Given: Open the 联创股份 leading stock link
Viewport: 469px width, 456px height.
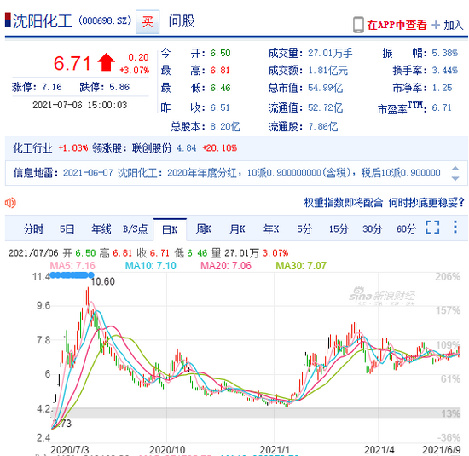Looking at the screenshot, I should 152,148.
